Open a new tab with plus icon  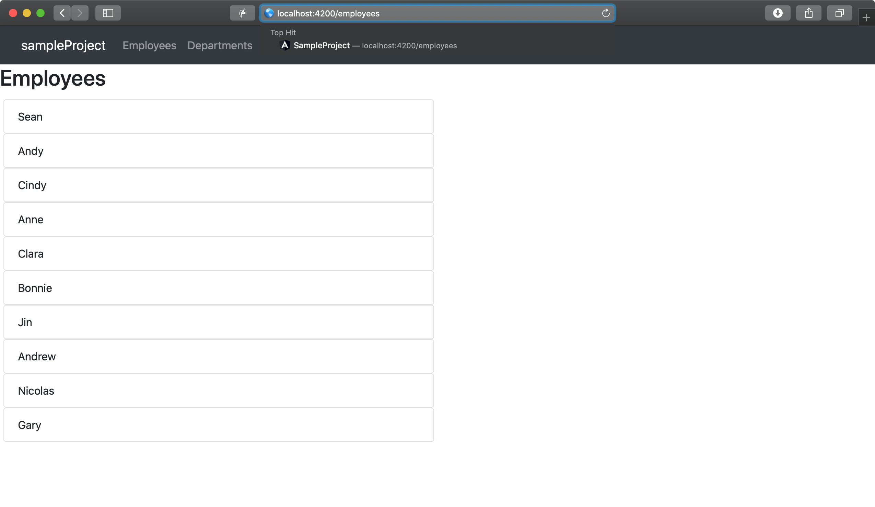[x=866, y=18]
